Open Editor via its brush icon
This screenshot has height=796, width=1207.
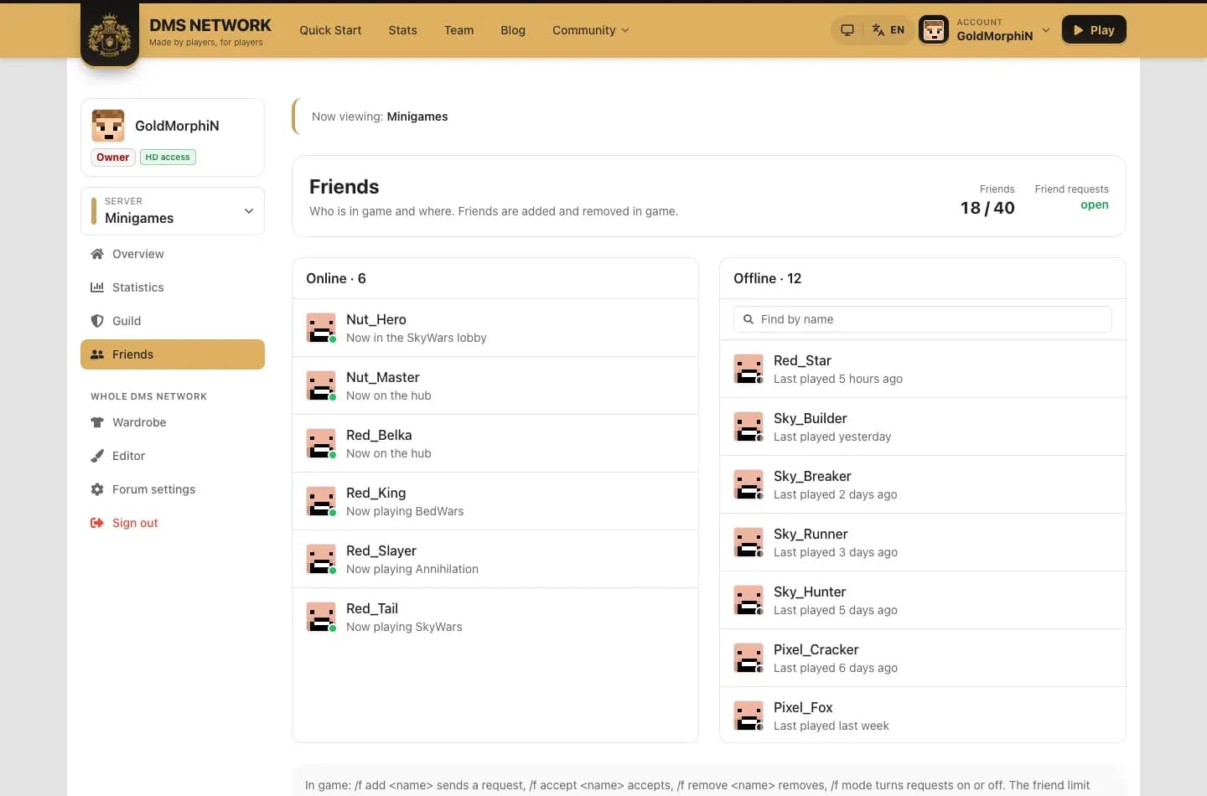click(x=97, y=456)
